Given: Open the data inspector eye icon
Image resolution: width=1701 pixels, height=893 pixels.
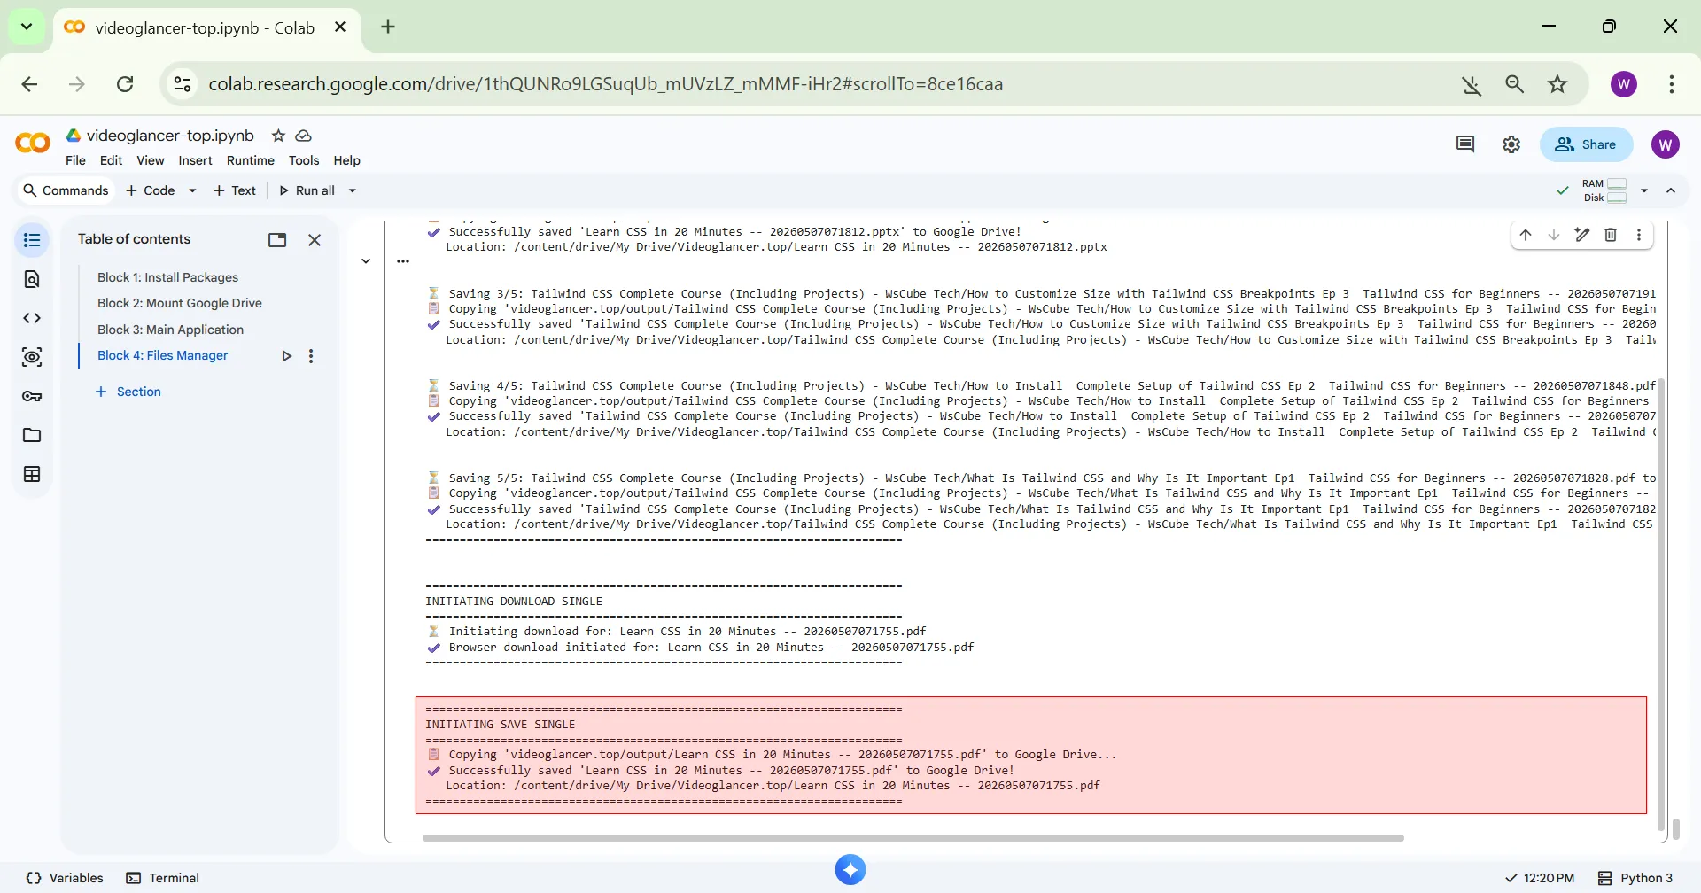Looking at the screenshot, I should point(32,357).
